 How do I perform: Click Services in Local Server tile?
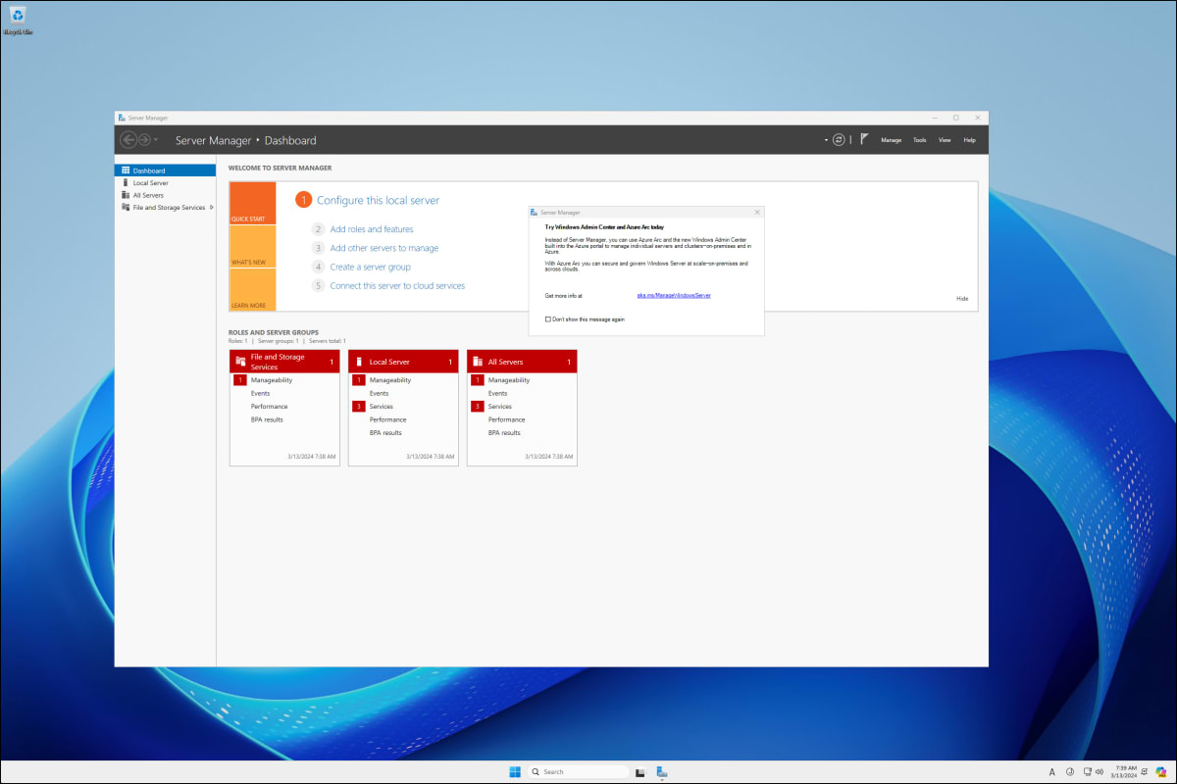coord(382,407)
